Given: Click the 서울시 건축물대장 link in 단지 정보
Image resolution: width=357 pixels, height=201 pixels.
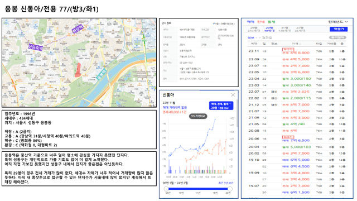Looking at the screenshot, I should pyautogui.click(x=224, y=23).
